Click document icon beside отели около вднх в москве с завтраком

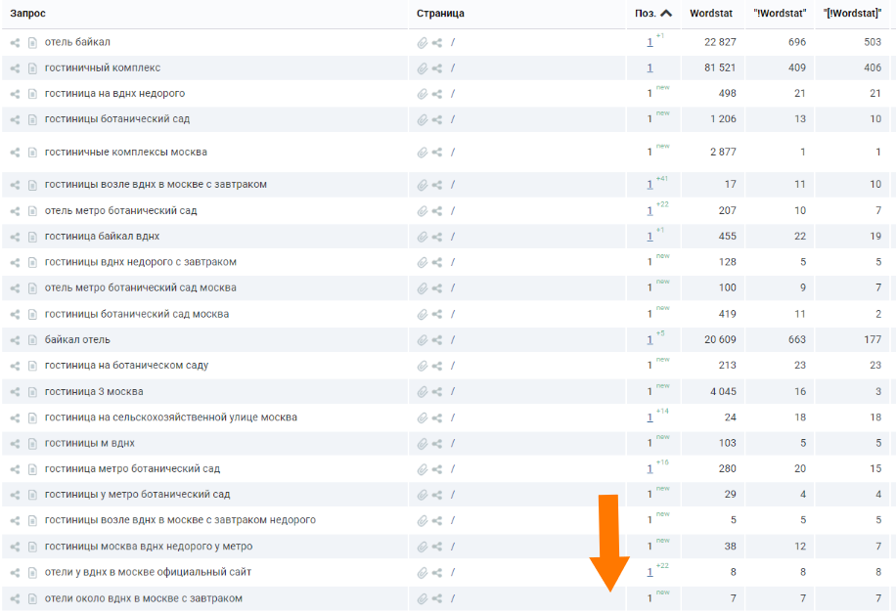(x=32, y=598)
